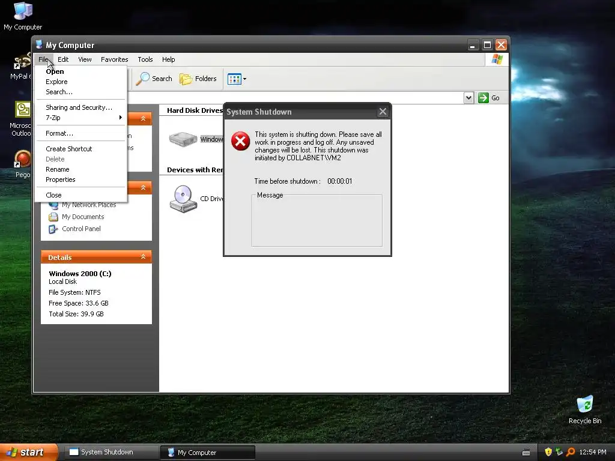Click the Time before shutdown countdown value
Image resolution: width=615 pixels, height=461 pixels.
click(x=340, y=181)
